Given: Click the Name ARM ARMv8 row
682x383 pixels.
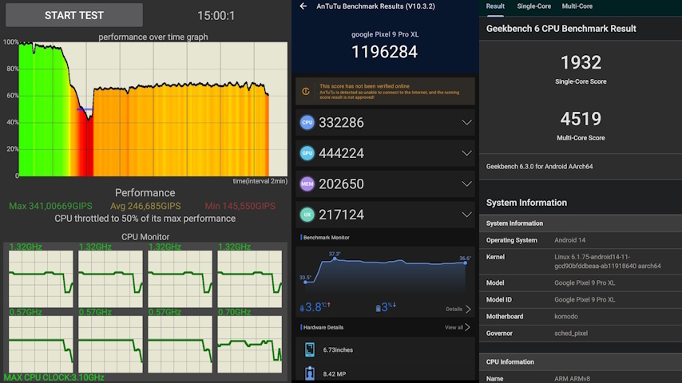Looking at the screenshot, I should click(x=581, y=377).
